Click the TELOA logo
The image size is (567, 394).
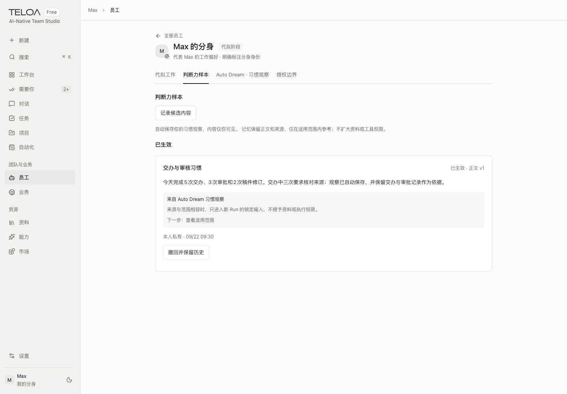[24, 12]
